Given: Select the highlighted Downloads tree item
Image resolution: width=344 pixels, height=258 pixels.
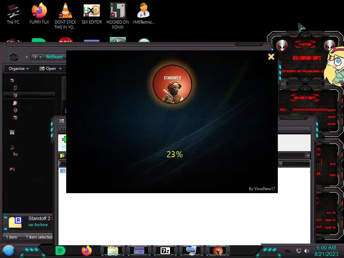Looking at the screenshot, I should coord(29,95).
